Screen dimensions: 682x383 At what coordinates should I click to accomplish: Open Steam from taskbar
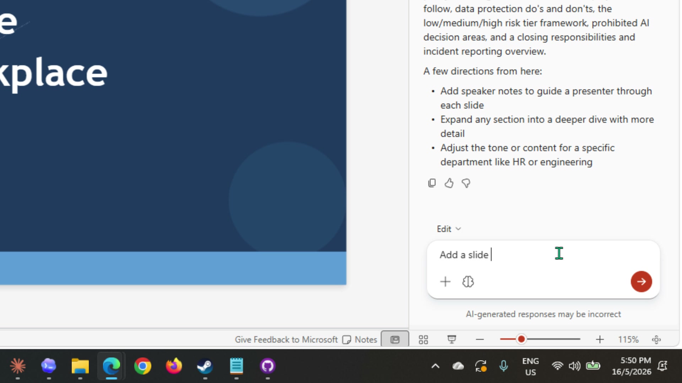(205, 366)
